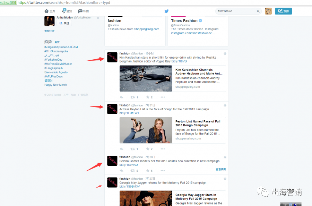Screen dimensions: 312x206
Task: Open the fashion account card title
Action: pos(114,20)
